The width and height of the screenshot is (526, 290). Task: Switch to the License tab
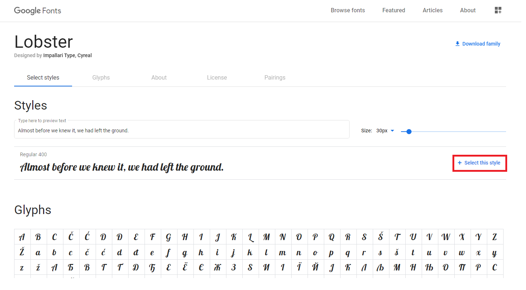(217, 77)
